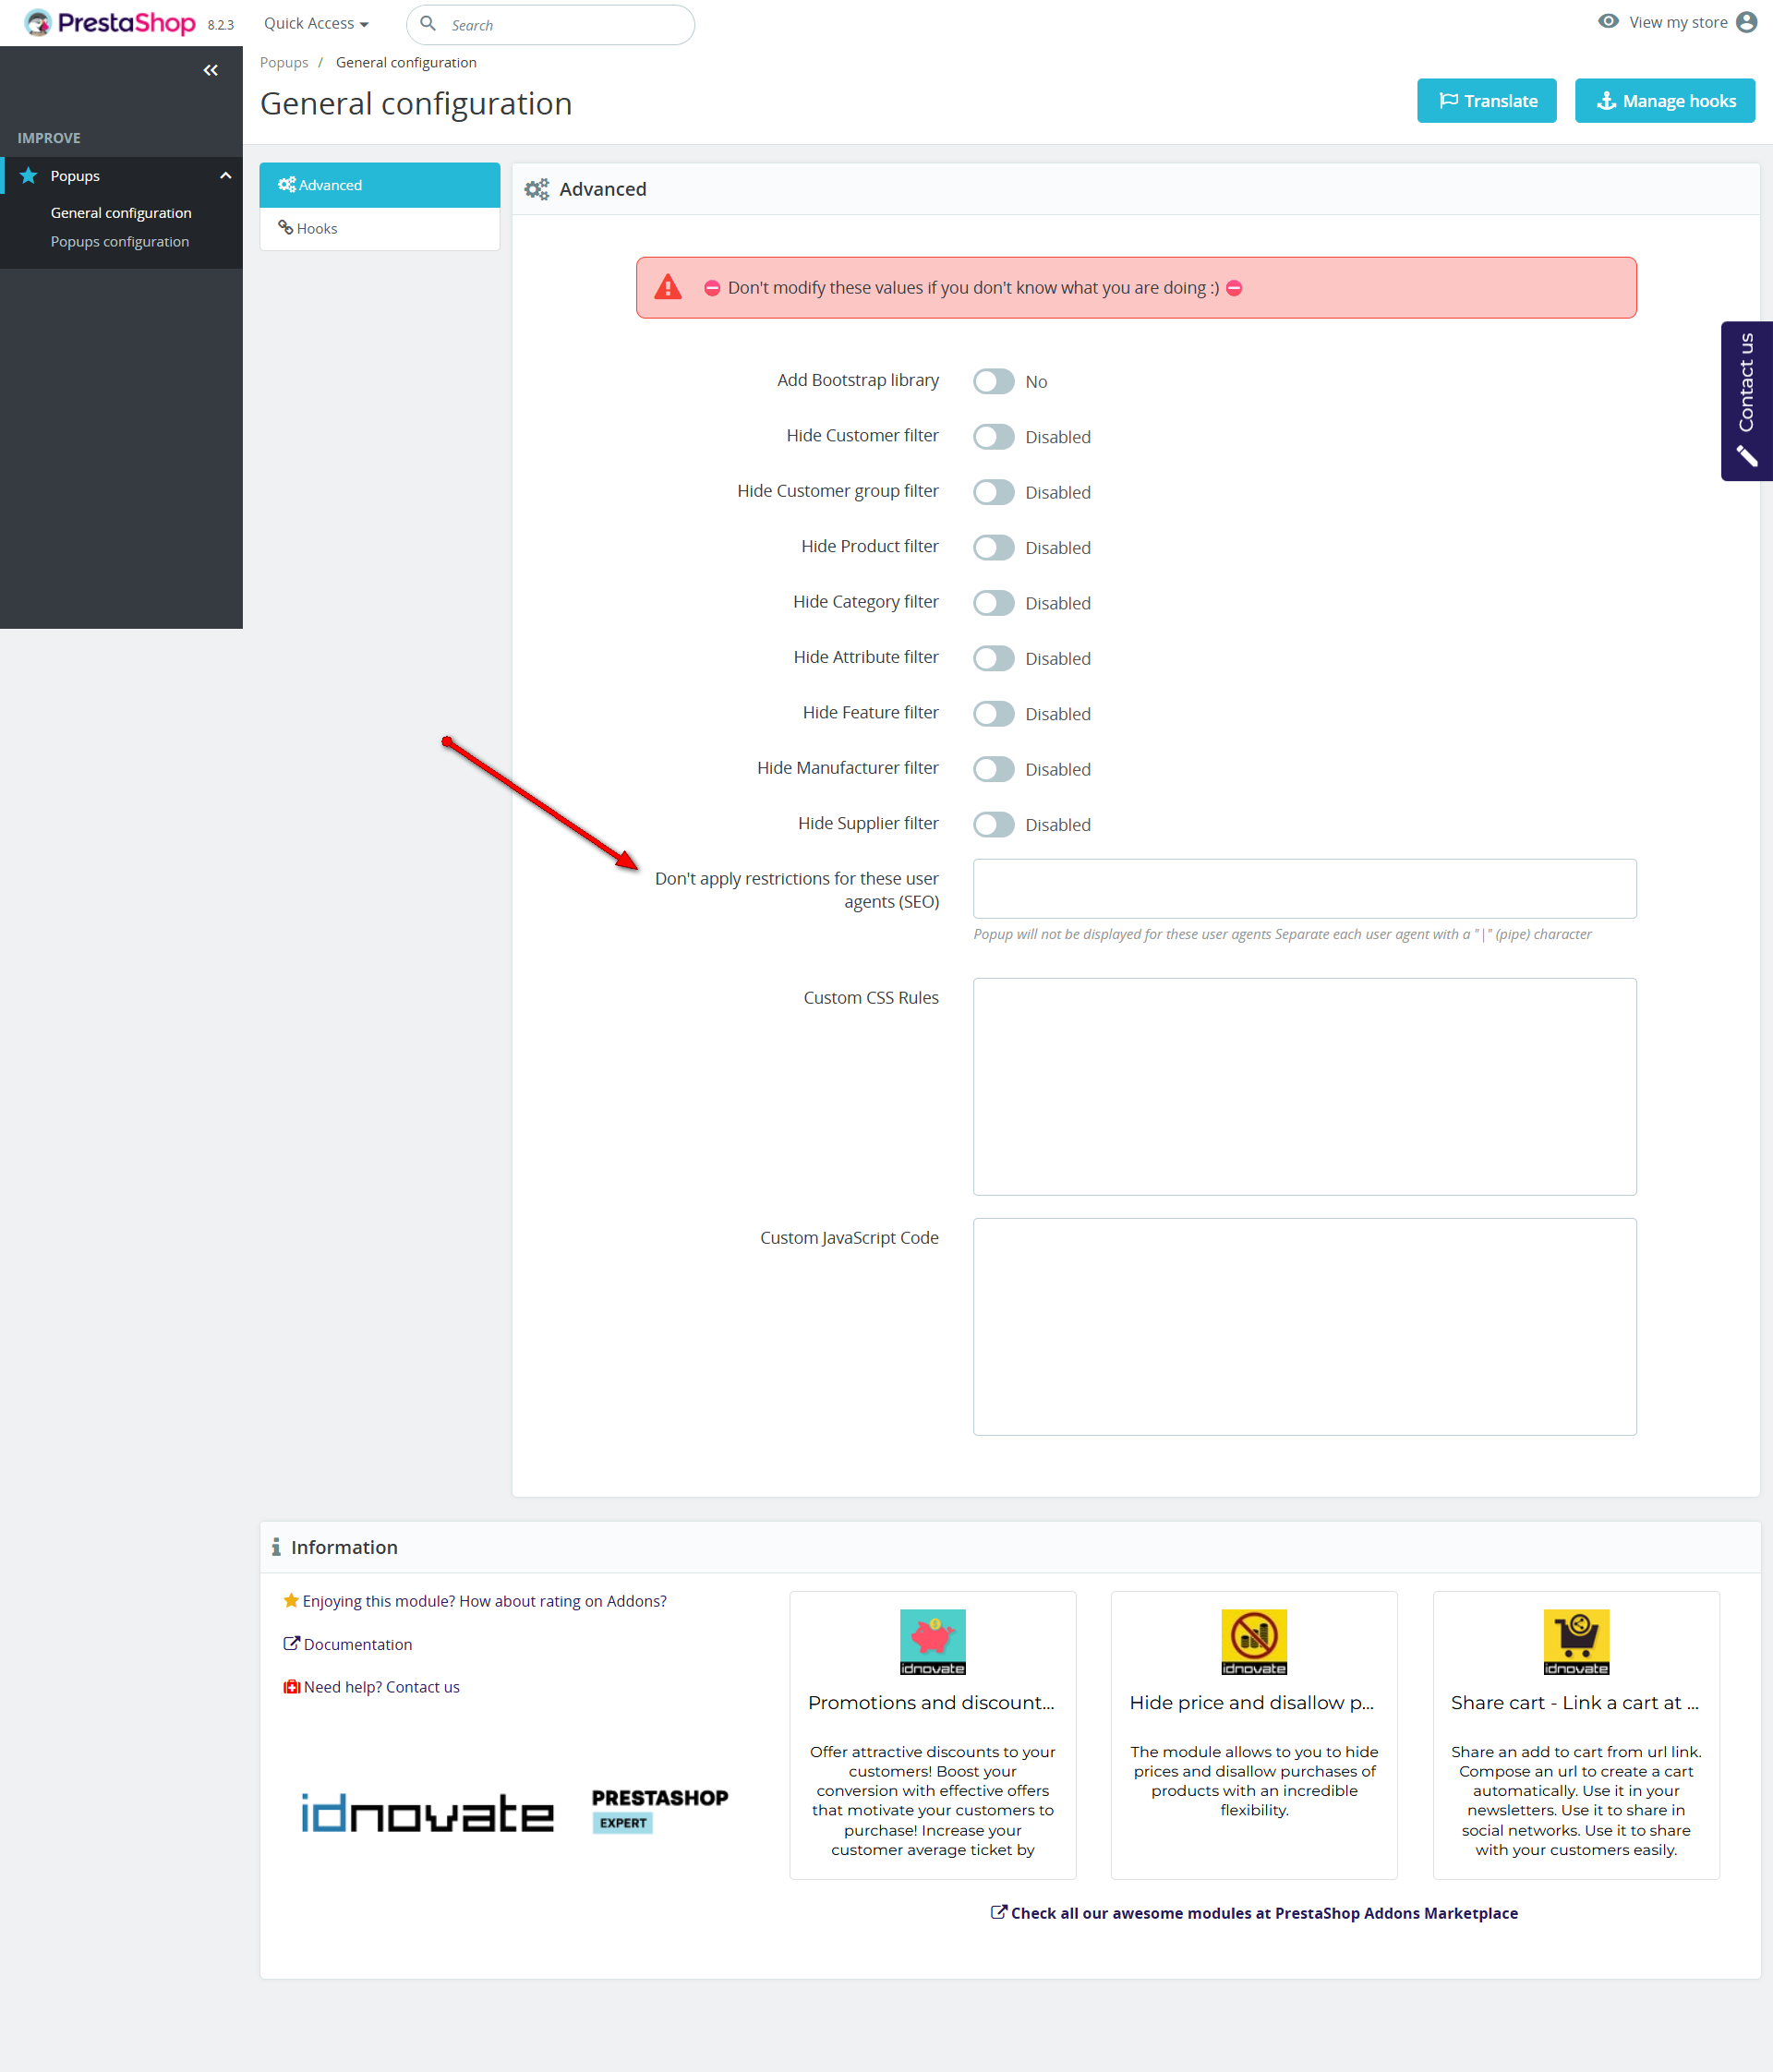
Task: Click the pencil icon on Contact us tab
Action: [1746, 456]
